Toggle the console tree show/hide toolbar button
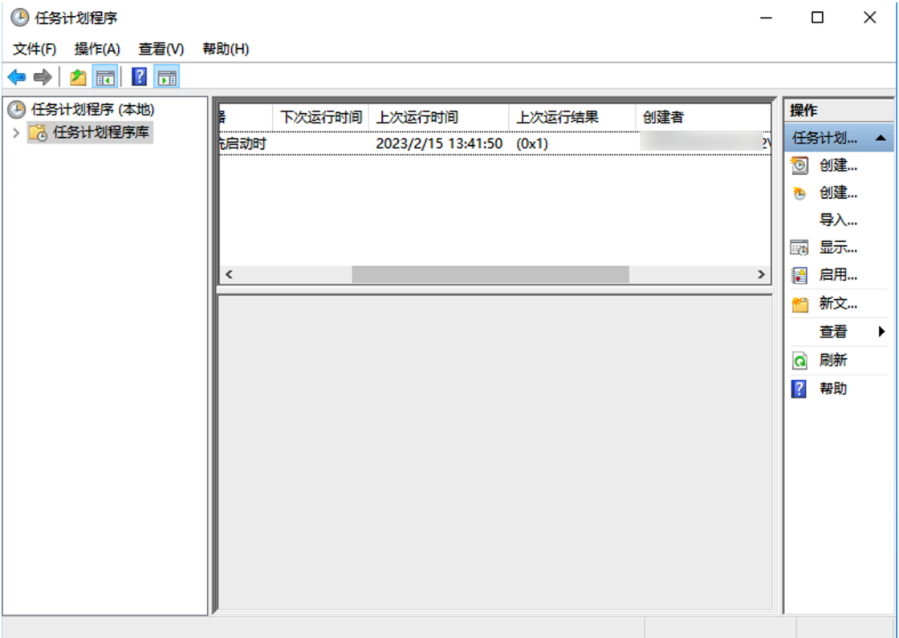 pos(105,77)
